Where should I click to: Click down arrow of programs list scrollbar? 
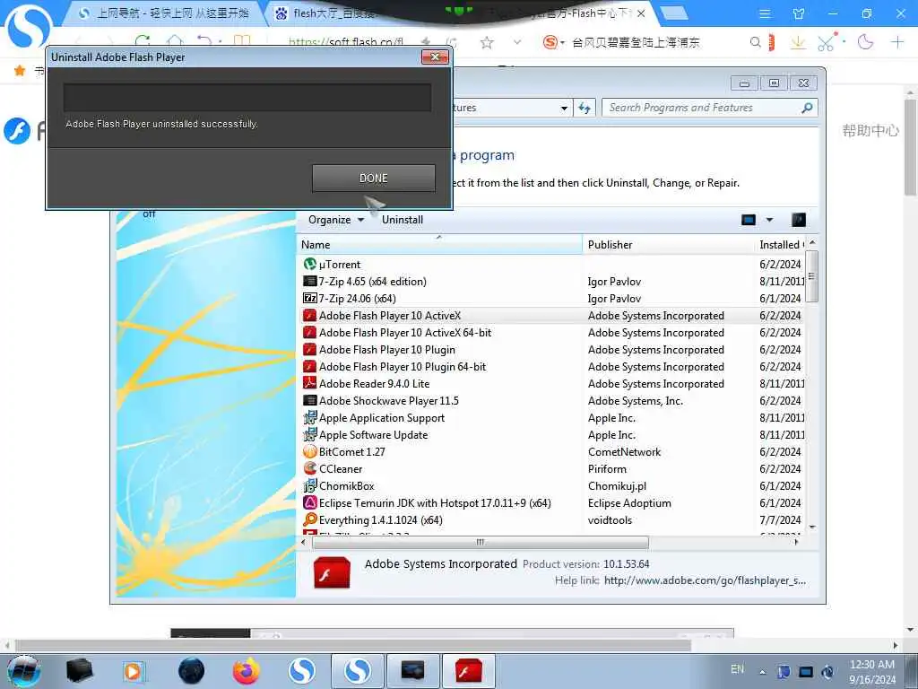point(812,527)
